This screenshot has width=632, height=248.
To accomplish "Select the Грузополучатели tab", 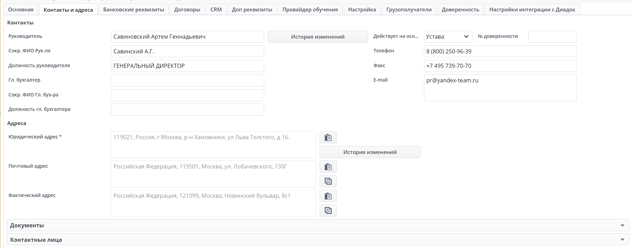I will pos(409,10).
